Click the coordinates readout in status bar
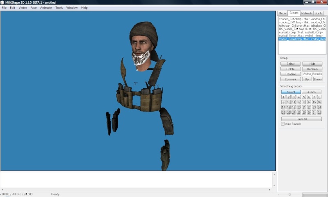The height and width of the screenshot is (197, 328). pyautogui.click(x=16, y=194)
